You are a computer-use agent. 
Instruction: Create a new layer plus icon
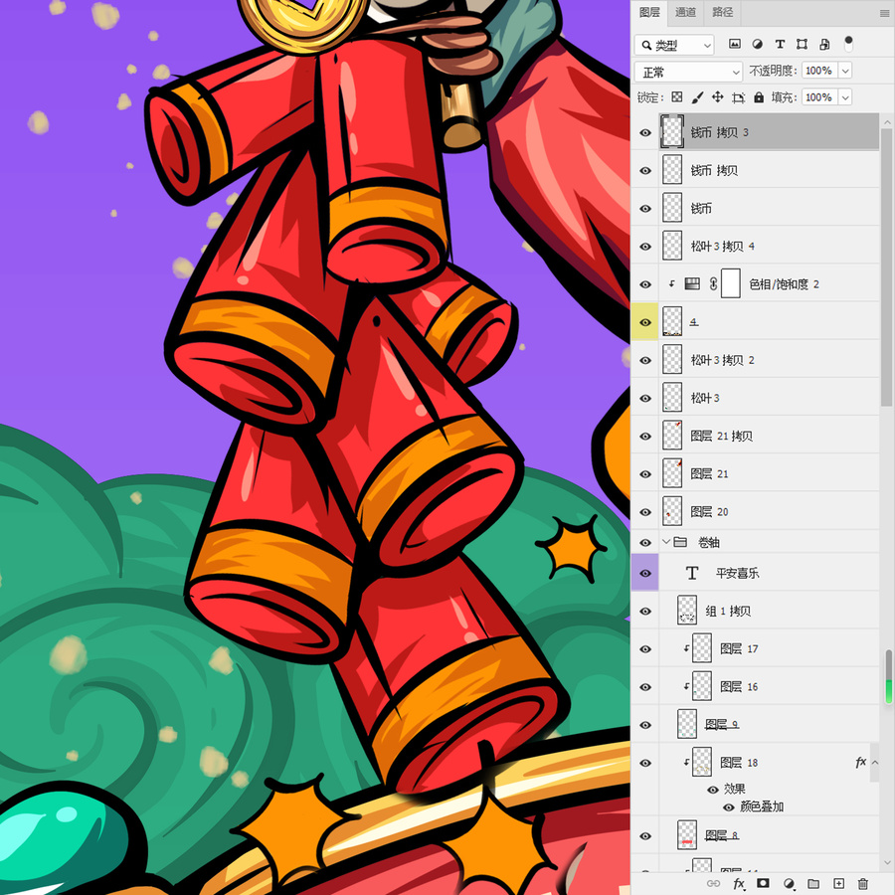coord(838,883)
